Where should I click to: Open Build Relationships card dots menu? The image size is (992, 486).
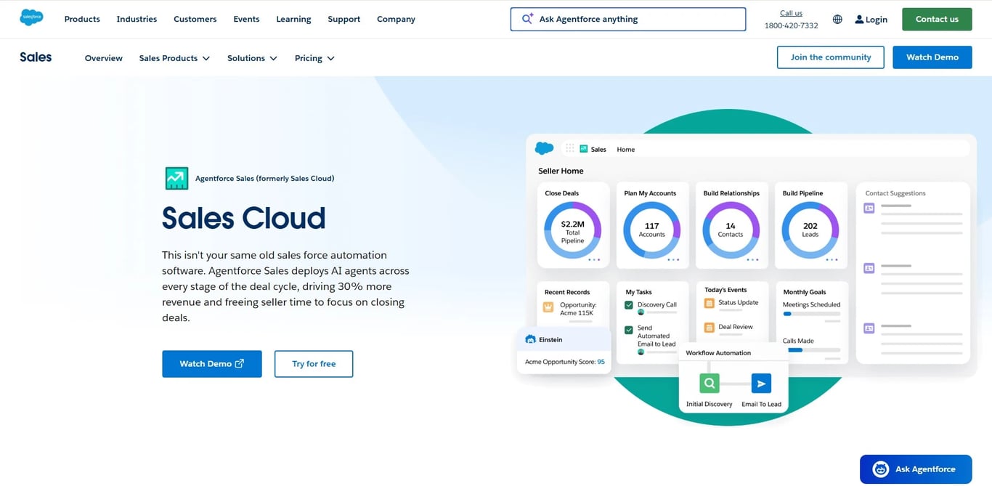coord(752,259)
